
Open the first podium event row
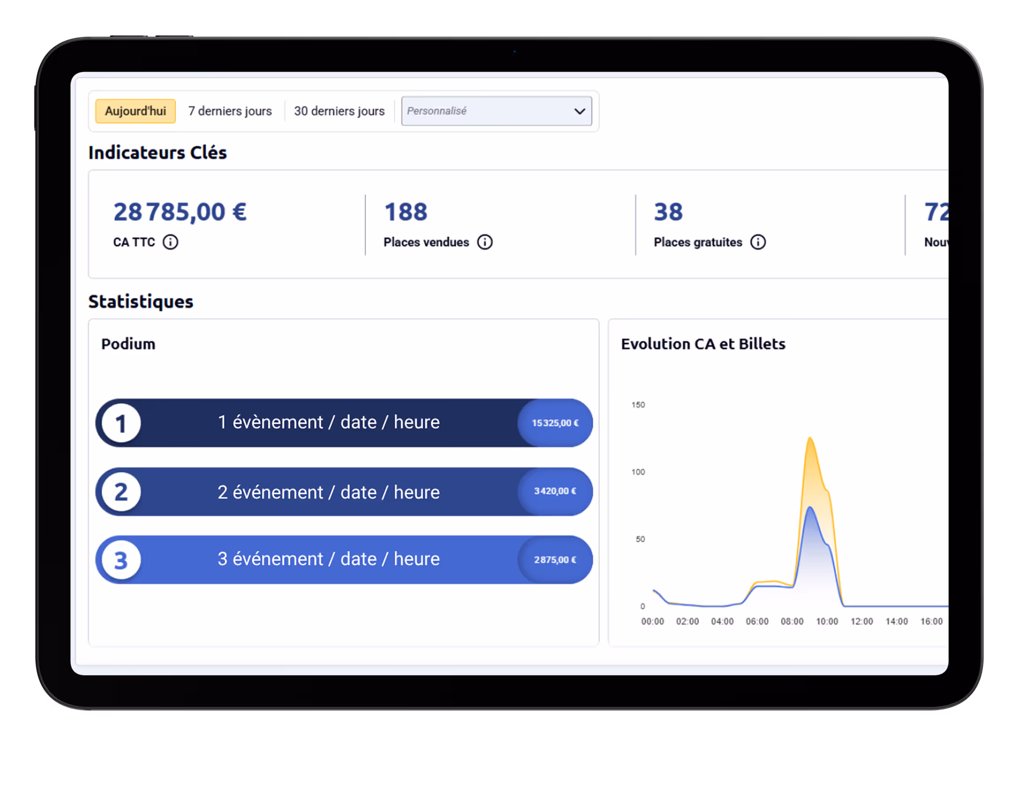tap(328, 423)
